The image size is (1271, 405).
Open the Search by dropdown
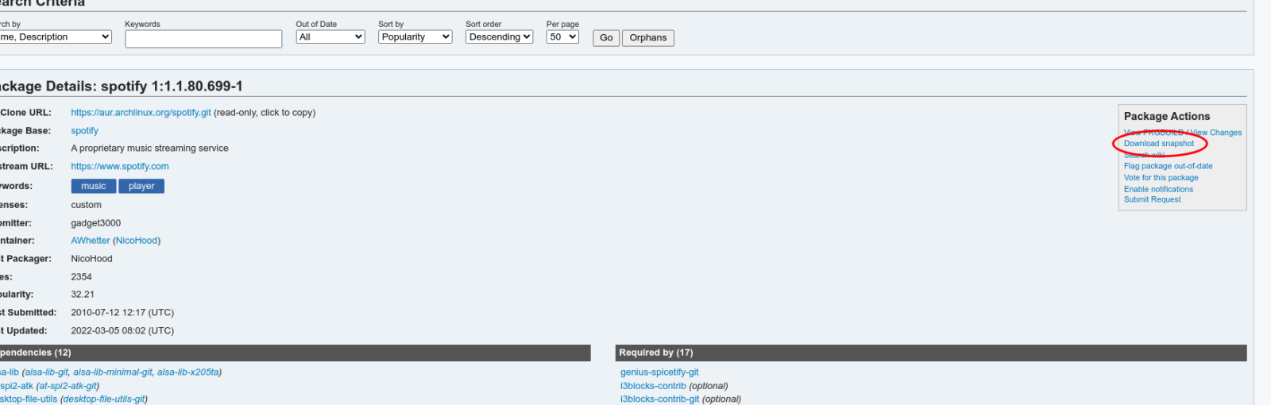54,37
